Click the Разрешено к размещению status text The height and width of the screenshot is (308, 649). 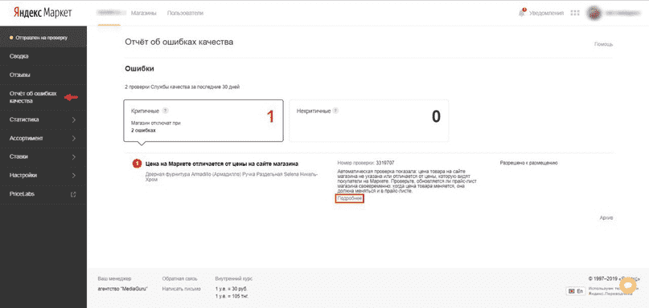pyautogui.click(x=529, y=163)
